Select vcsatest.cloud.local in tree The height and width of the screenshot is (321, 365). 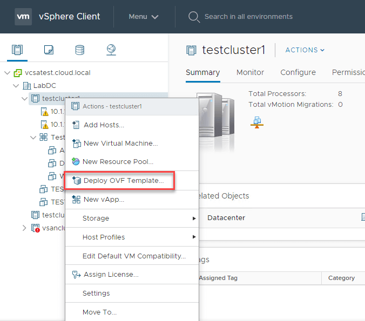57,73
